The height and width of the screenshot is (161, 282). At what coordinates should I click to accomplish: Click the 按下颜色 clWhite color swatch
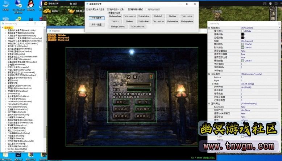pos(242,31)
